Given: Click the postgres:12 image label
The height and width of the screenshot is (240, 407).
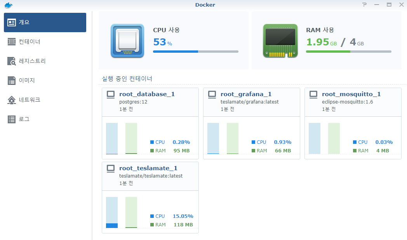Looking at the screenshot, I should (133, 102).
